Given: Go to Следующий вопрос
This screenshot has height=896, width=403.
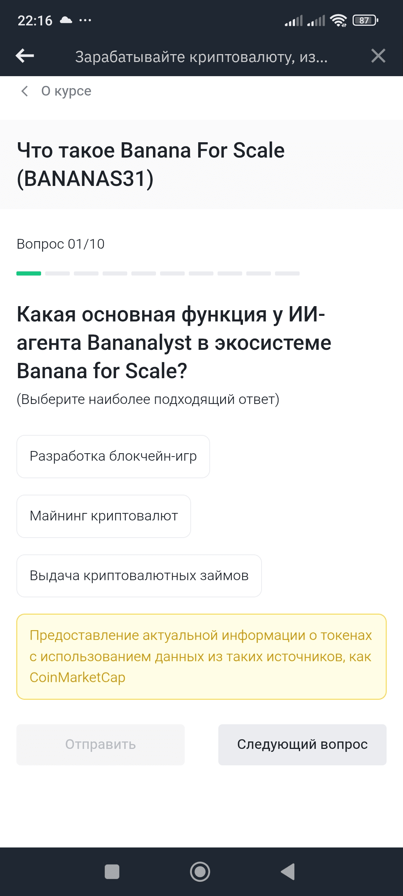Looking at the screenshot, I should (302, 744).
